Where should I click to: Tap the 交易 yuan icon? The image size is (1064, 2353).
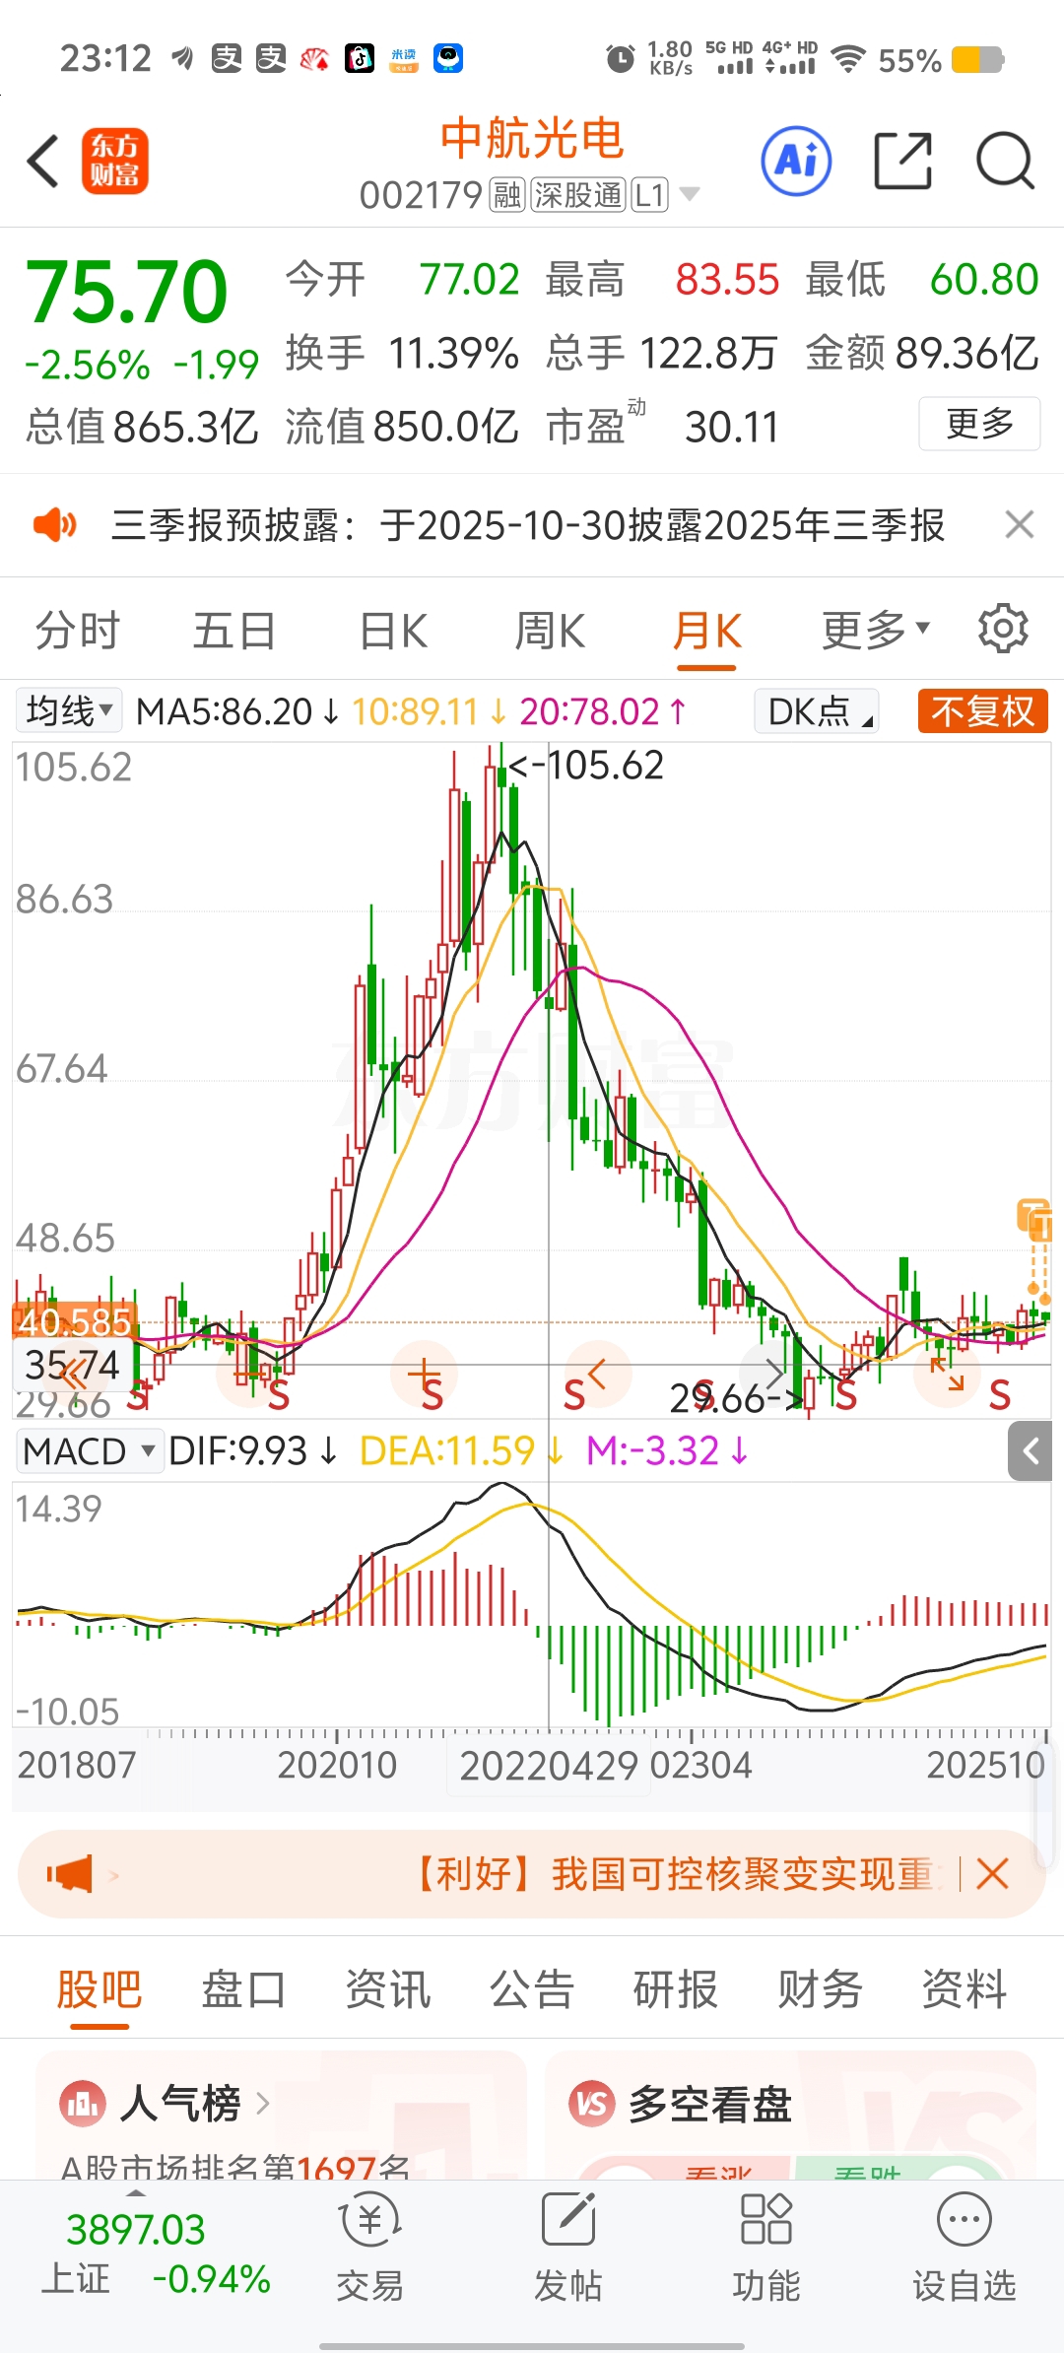point(369,2222)
